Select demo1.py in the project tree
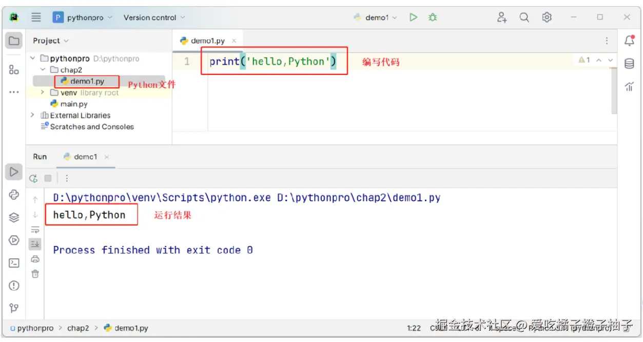The height and width of the screenshot is (342, 643). [x=87, y=81]
